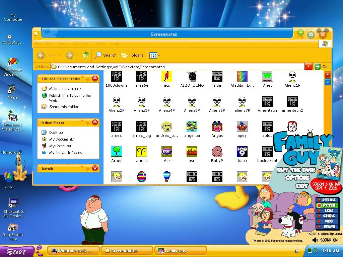Select the Alert file icon
This screenshot has width=343, height=257.
click(x=267, y=79)
